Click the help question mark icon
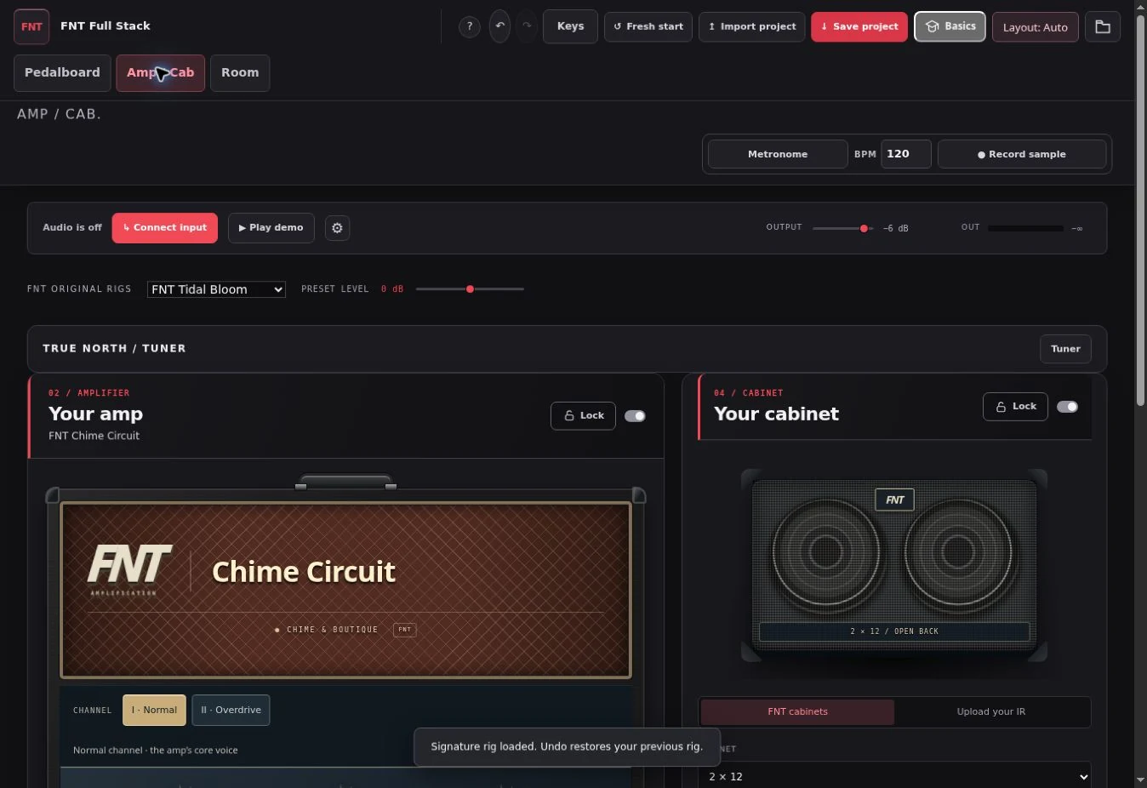The height and width of the screenshot is (788, 1147). (469, 27)
